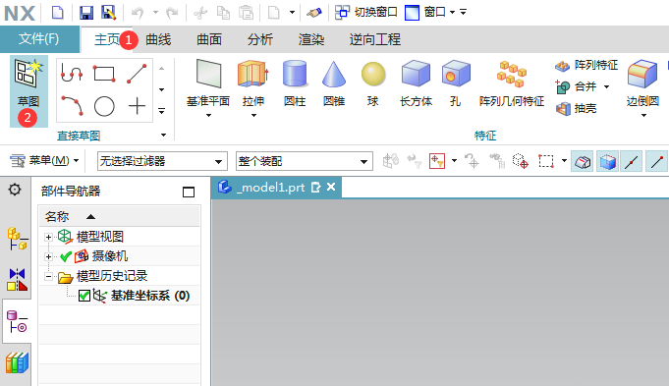669x386 pixels.
Task: Open the 文件(F) menu
Action: [39, 39]
